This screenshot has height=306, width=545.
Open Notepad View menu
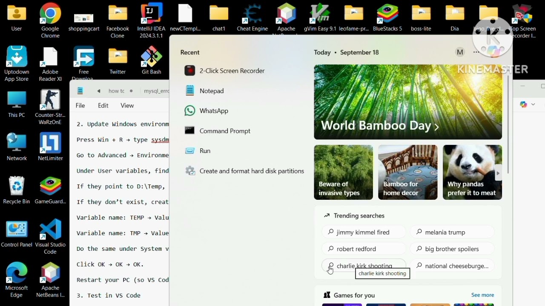pos(127,105)
